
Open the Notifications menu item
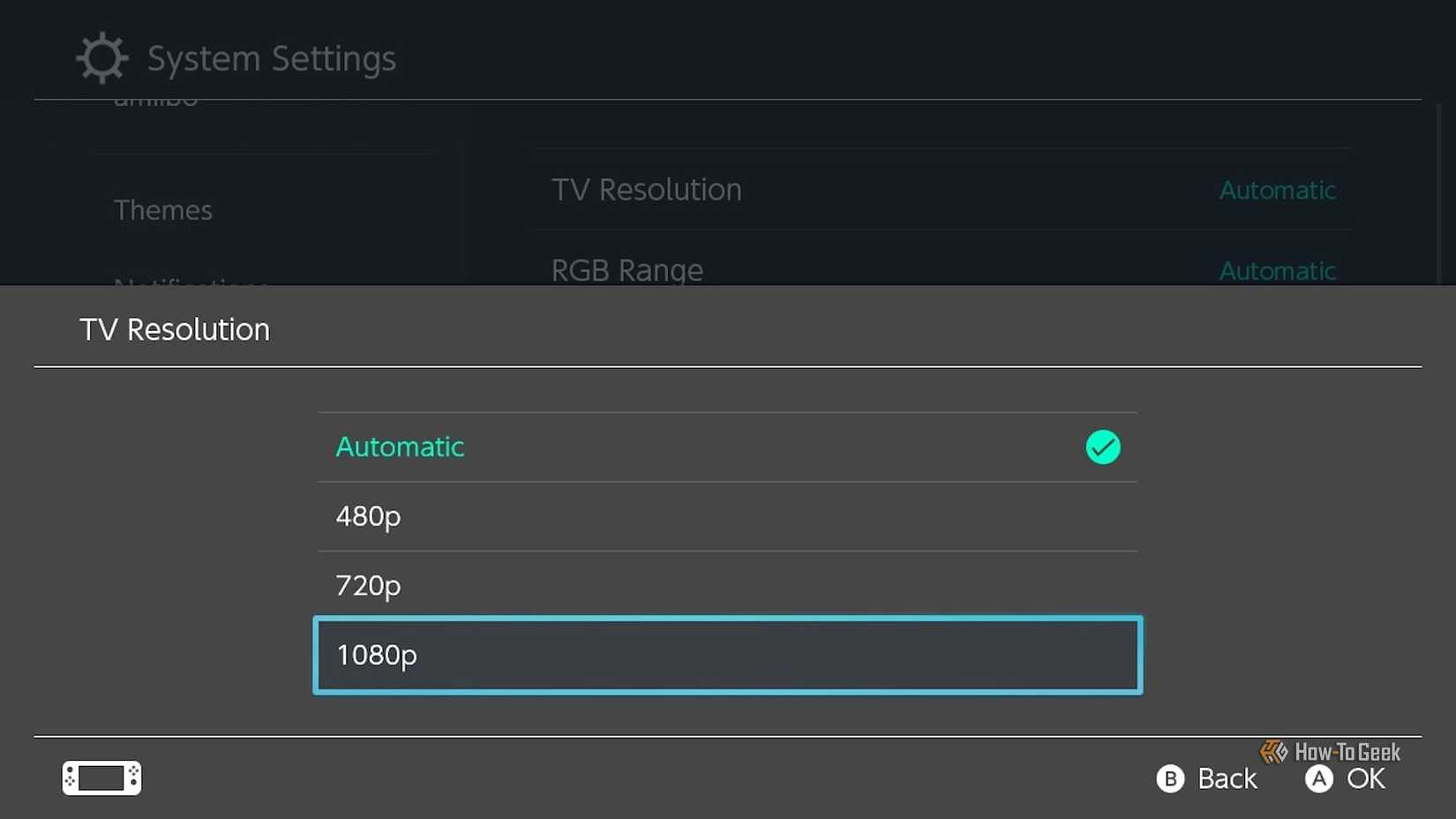(190, 284)
